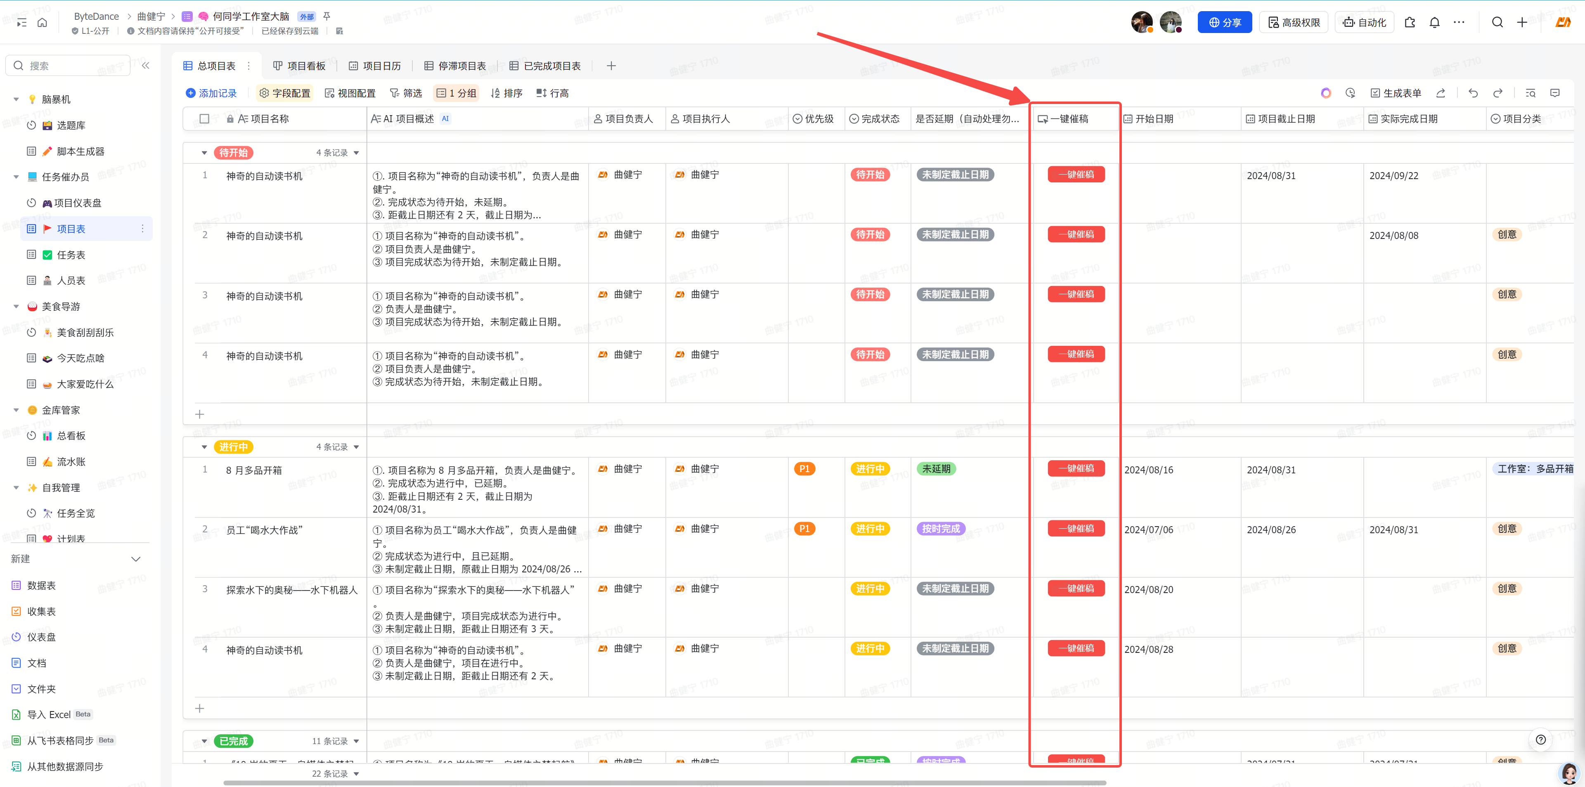This screenshot has width=1585, height=787.
Task: Collapse the 待开始 group
Action: tap(204, 153)
